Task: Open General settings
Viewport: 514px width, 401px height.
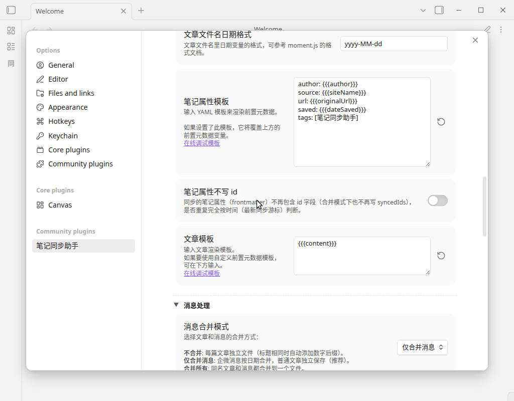Action: coord(84,65)
